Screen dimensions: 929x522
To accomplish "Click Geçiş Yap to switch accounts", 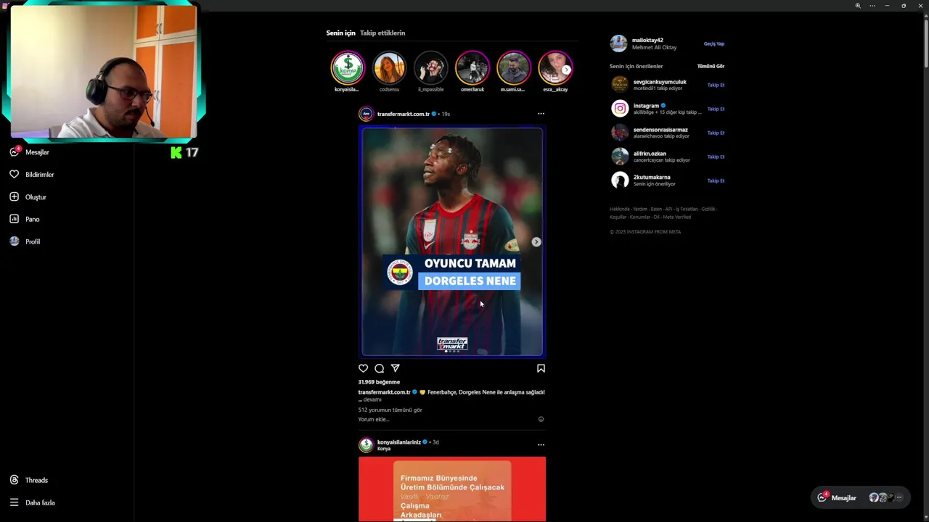I will pos(714,43).
